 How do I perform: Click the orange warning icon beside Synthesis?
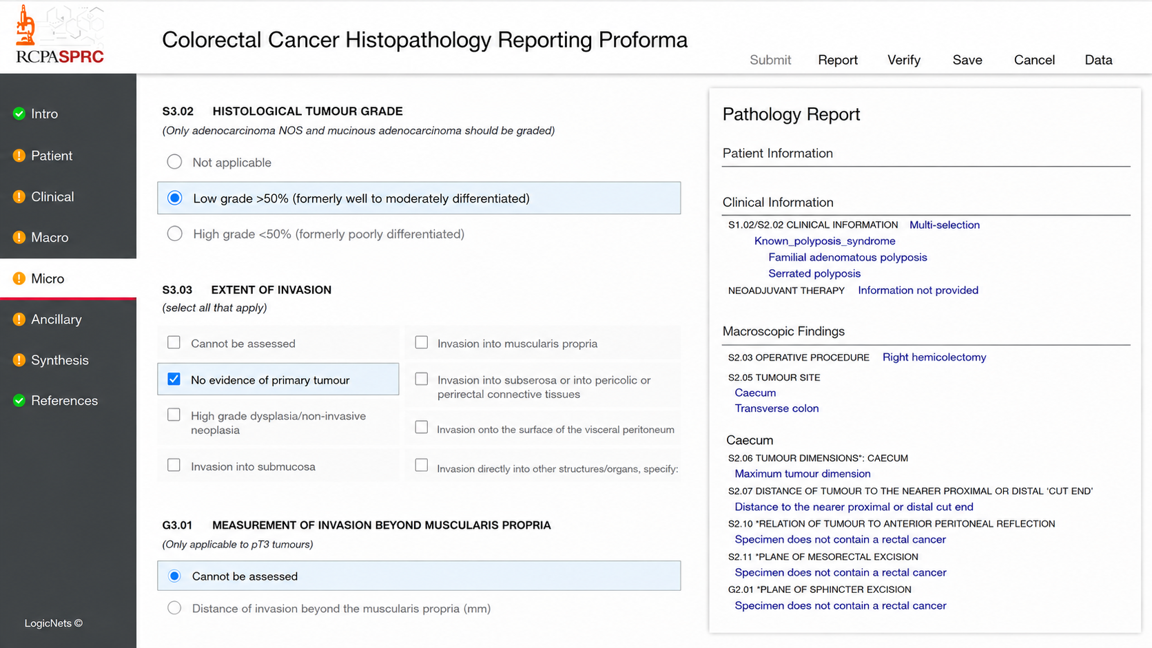[19, 359]
